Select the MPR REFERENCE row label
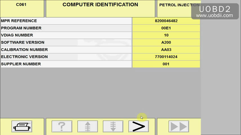 coord(19,21)
